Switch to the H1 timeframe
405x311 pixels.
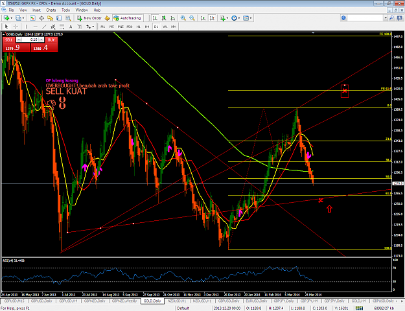(x=138, y=27)
